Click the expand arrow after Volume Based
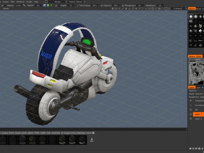Image resolution: width=204 pixels, height=153 pixels. [x=85, y=2]
